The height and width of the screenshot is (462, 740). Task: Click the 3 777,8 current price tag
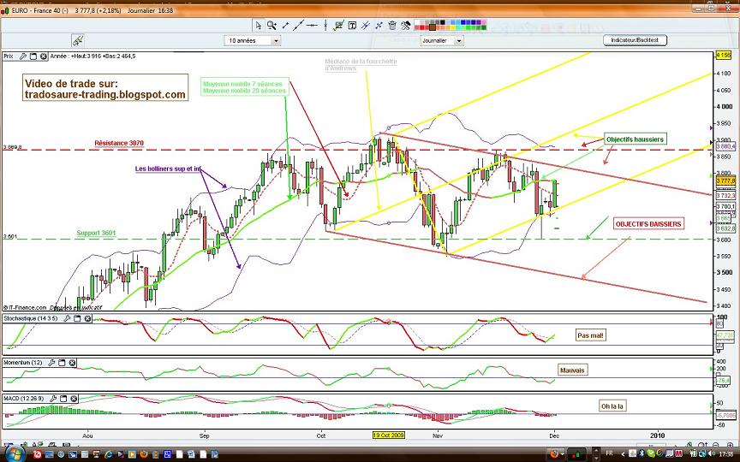725,181
